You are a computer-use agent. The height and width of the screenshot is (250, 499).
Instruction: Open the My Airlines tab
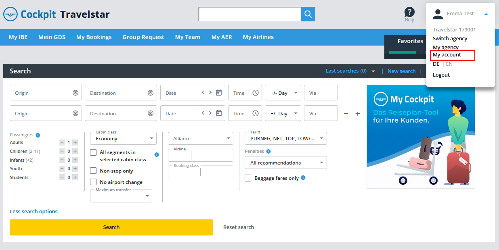pyautogui.click(x=258, y=37)
